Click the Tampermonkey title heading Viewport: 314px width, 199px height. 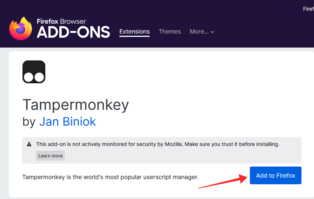point(76,105)
